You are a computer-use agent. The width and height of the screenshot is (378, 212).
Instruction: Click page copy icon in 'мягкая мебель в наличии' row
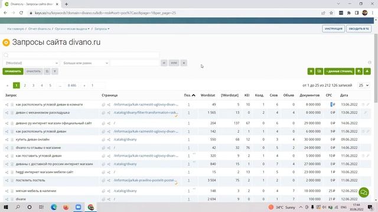pyautogui.click(x=103, y=191)
